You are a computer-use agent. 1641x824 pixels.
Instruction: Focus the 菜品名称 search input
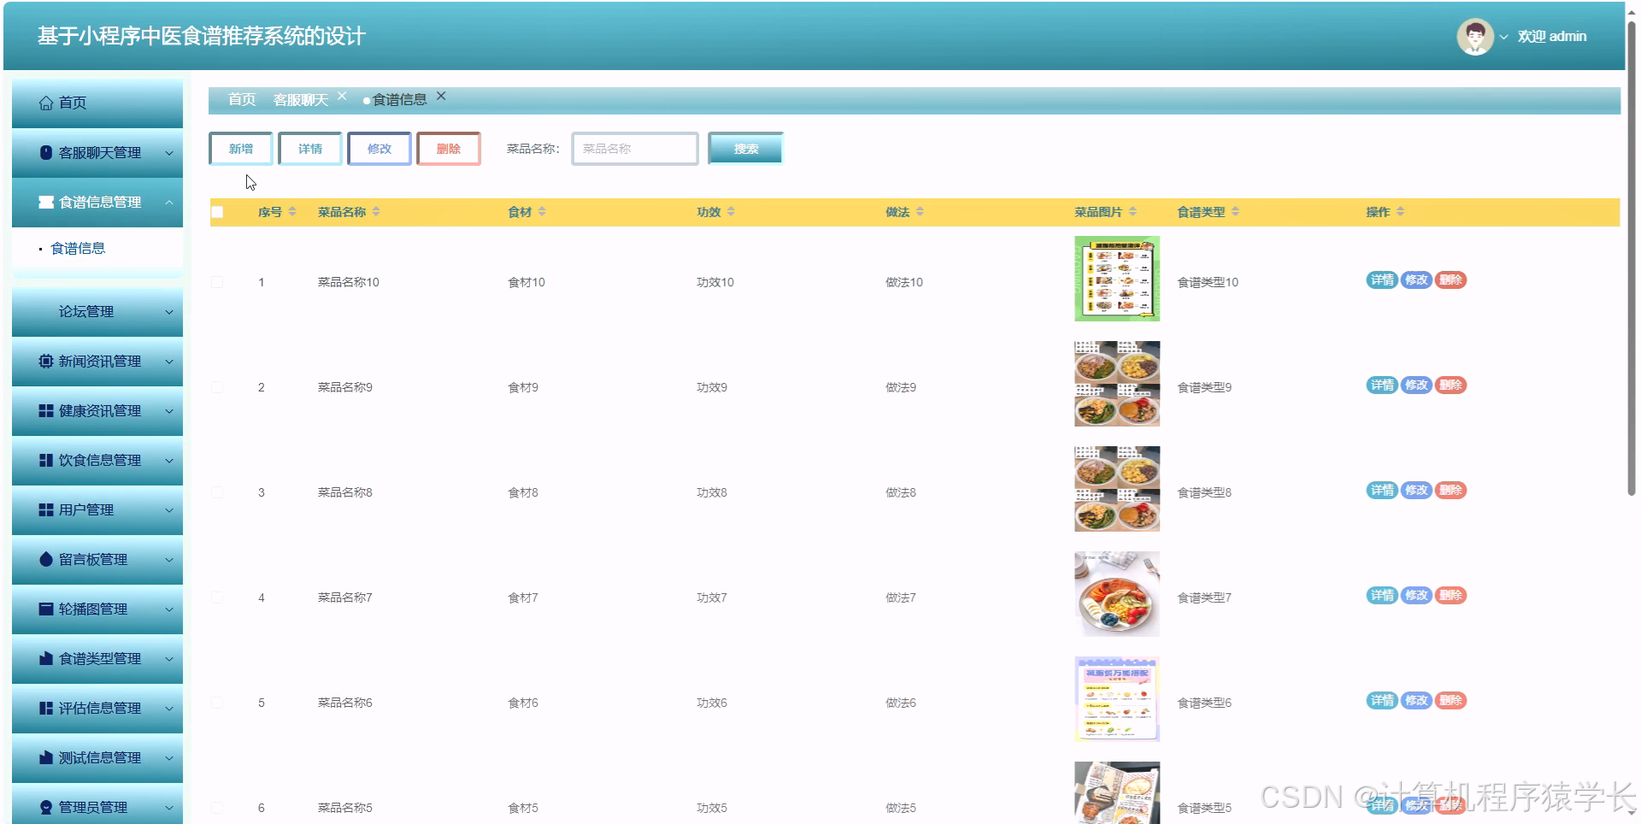(635, 149)
